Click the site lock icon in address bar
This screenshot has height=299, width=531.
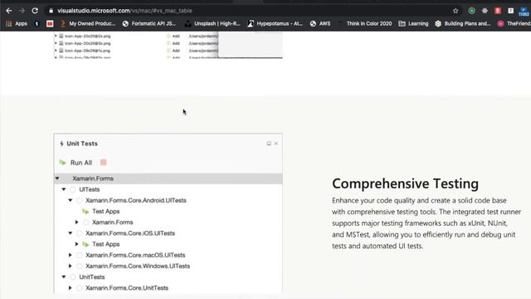point(51,11)
